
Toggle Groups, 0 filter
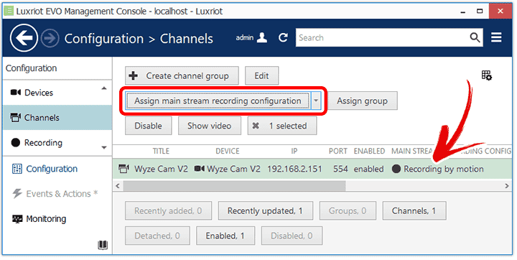[x=348, y=211]
